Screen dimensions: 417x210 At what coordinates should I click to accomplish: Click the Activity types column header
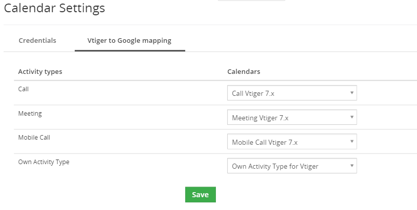[40, 72]
